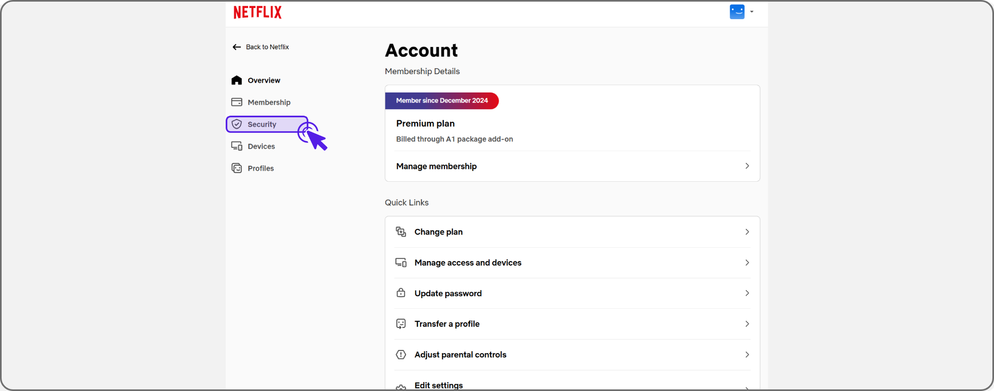
Task: Click the Change plan chevron arrow
Action: (747, 232)
